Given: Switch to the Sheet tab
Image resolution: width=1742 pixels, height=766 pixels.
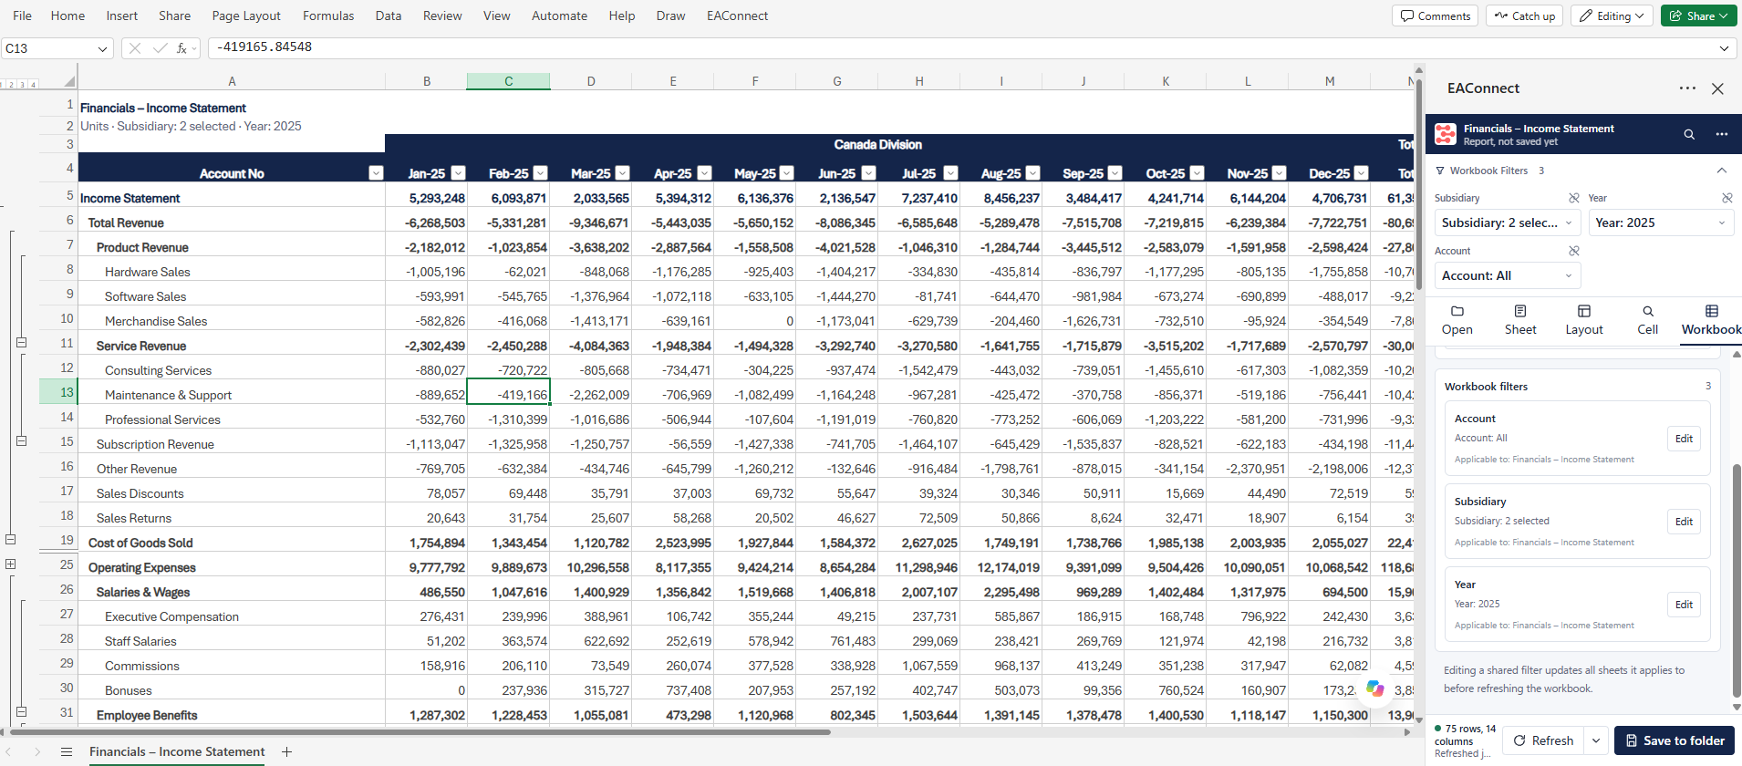Looking at the screenshot, I should [1520, 320].
